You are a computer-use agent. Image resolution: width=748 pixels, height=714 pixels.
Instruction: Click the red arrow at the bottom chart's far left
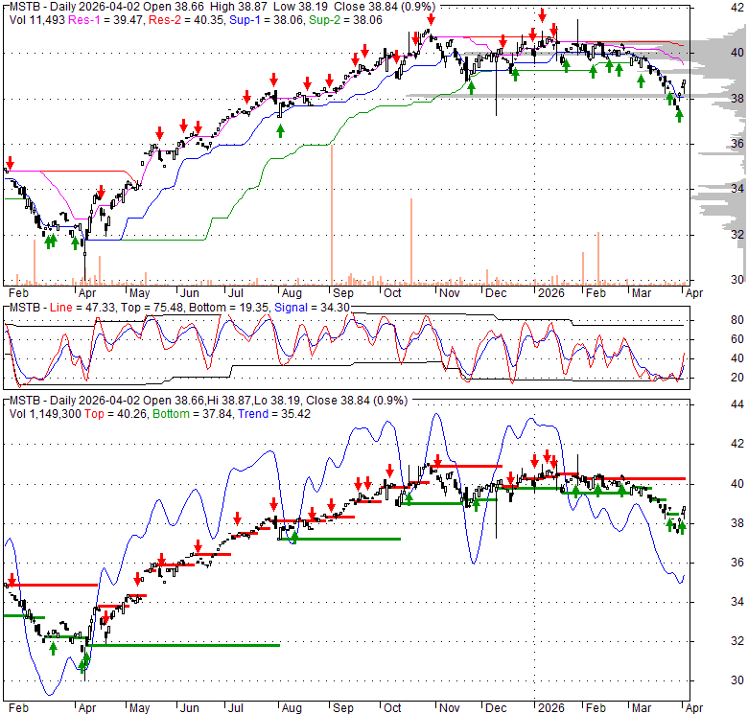[11, 579]
